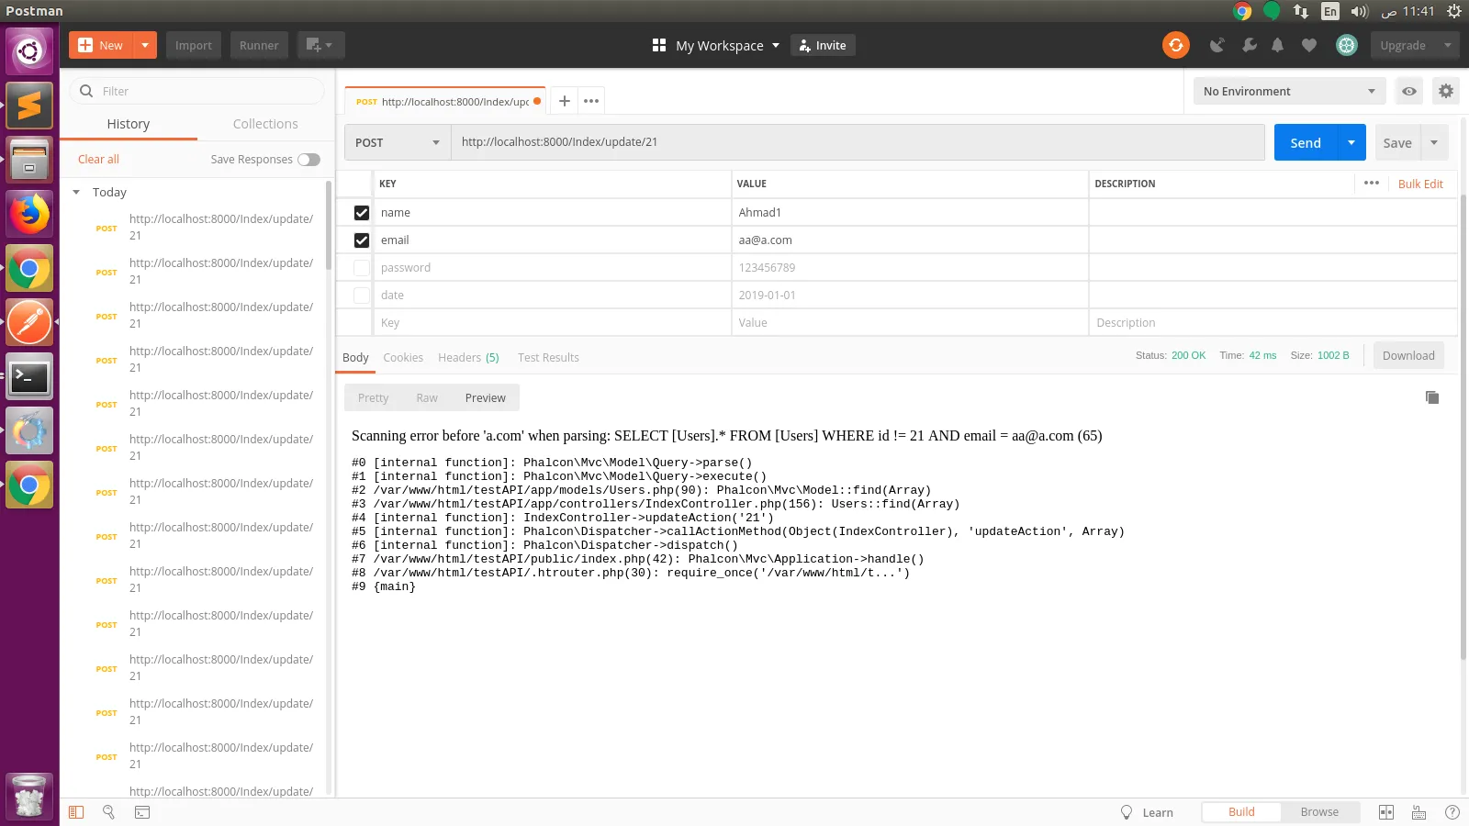Open the Postman Console icon
This screenshot has width=1469, height=826.
pos(142,812)
